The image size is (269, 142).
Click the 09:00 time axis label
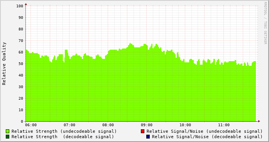pyautogui.click(x=147, y=125)
